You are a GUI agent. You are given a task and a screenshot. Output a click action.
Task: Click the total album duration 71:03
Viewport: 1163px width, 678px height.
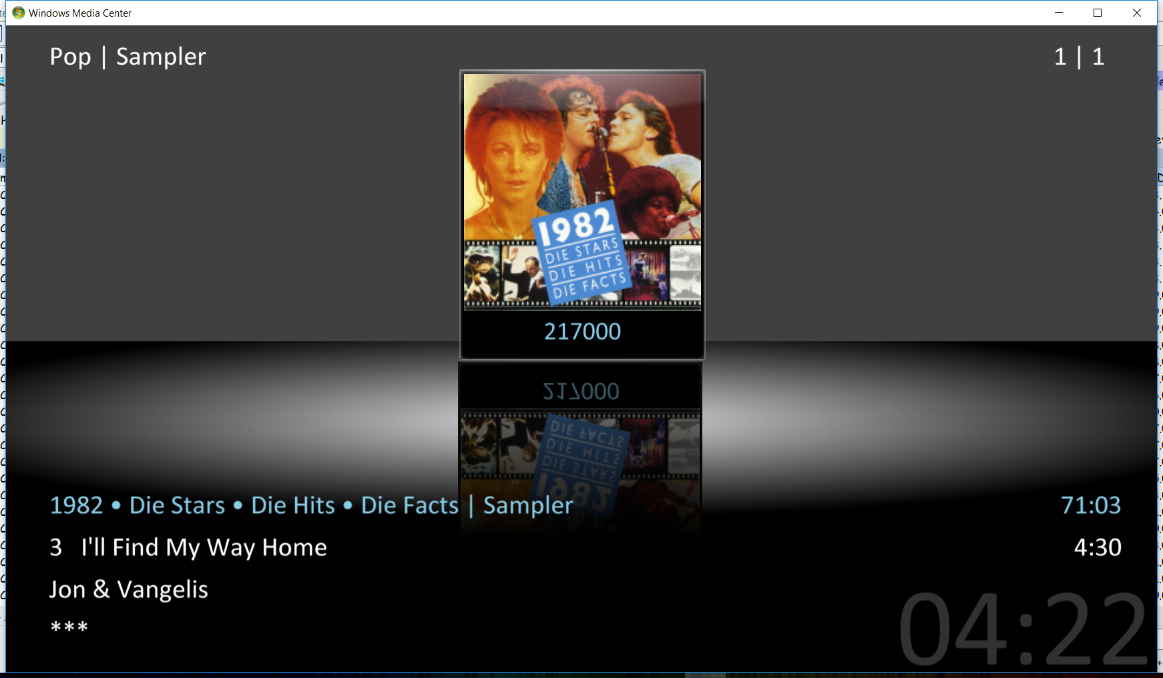pyautogui.click(x=1091, y=505)
